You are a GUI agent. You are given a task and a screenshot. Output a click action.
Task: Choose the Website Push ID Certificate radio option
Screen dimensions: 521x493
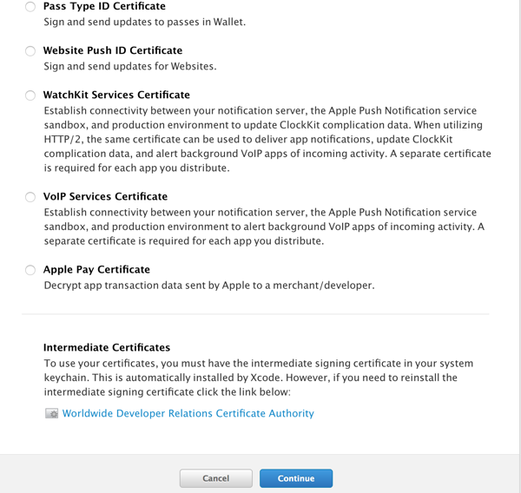[x=31, y=51]
